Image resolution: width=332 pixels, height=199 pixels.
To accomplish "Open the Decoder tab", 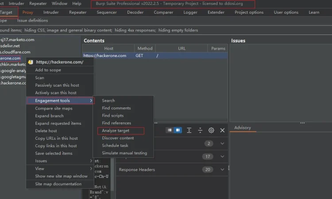I will [x=135, y=12].
